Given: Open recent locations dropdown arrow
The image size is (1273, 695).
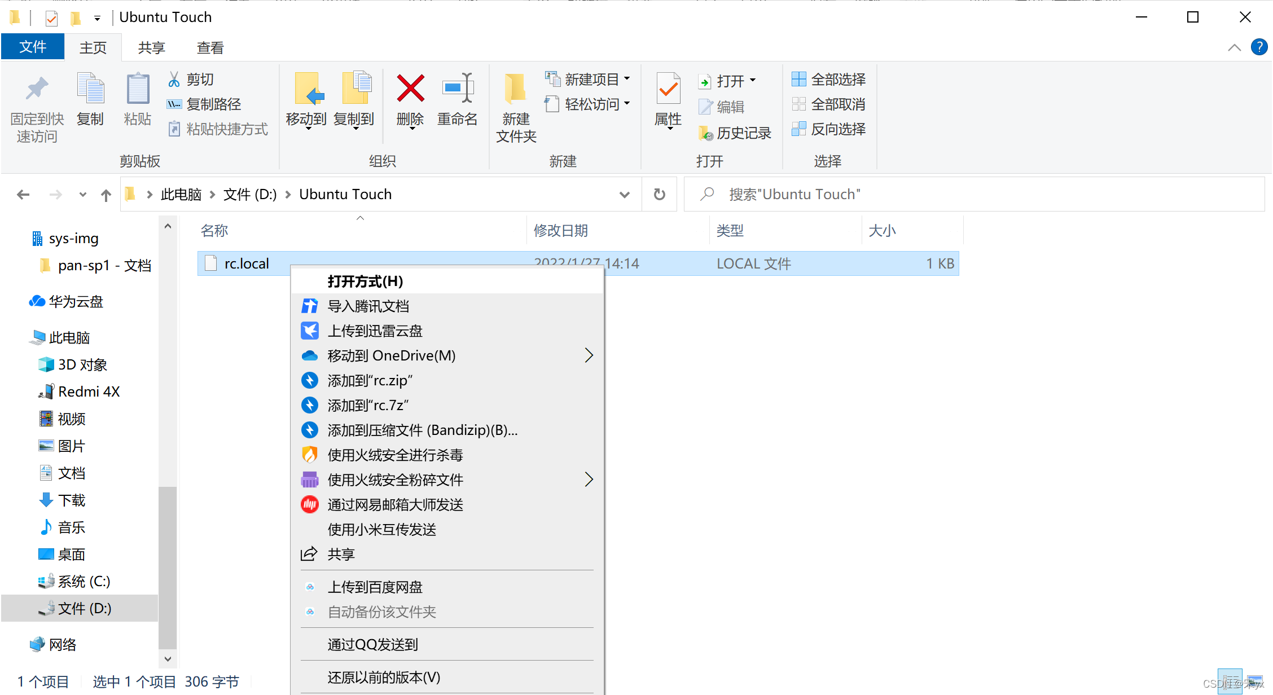Looking at the screenshot, I should pyautogui.click(x=83, y=195).
